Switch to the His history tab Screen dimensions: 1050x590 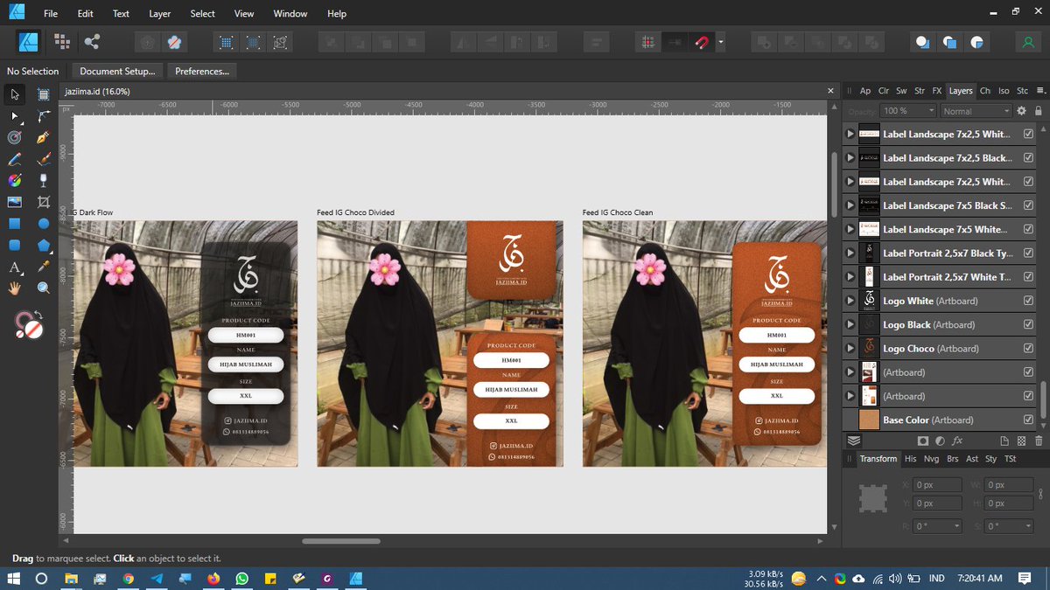[910, 458]
